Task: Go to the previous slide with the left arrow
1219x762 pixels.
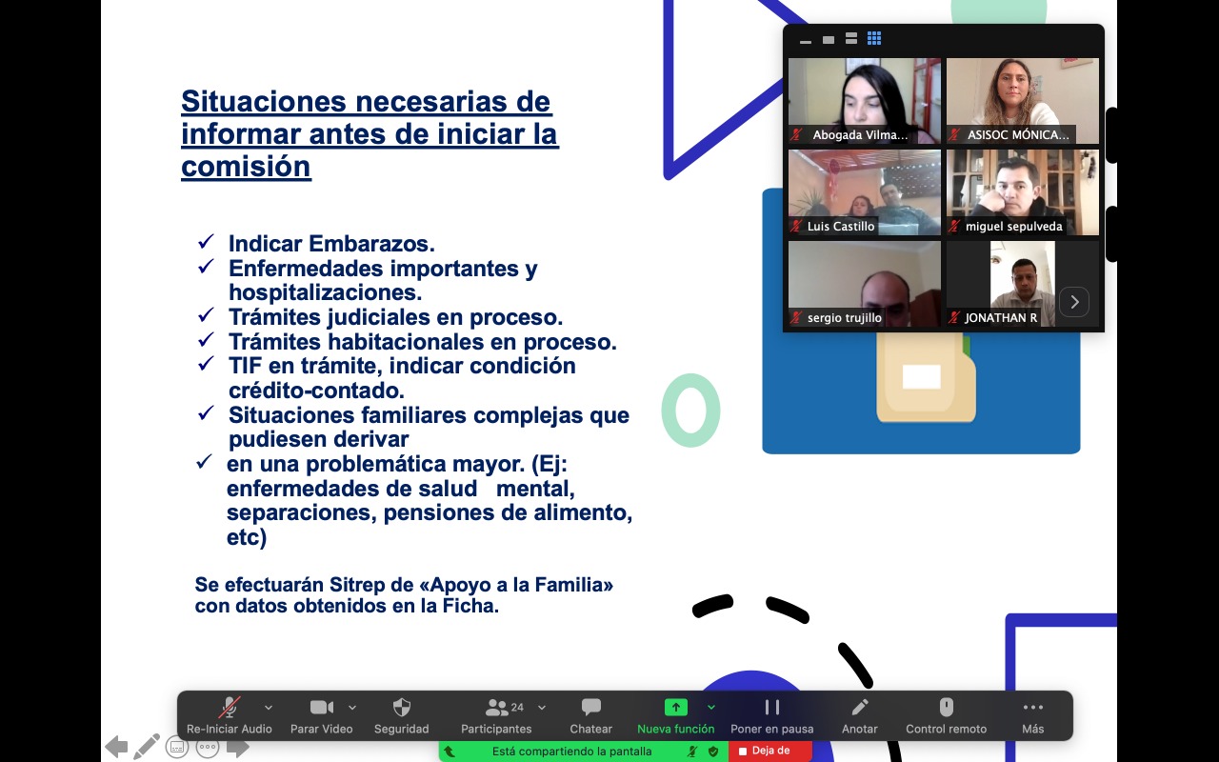Action: tap(116, 747)
